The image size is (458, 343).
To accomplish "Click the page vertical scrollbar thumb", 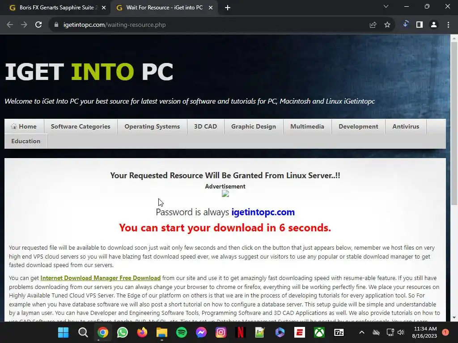I will coord(454,123).
